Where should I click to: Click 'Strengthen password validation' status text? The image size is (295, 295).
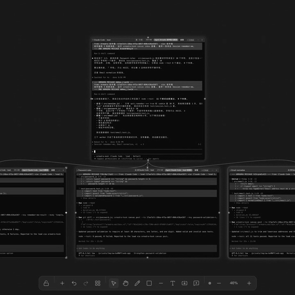pyautogui.click(x=150, y=253)
